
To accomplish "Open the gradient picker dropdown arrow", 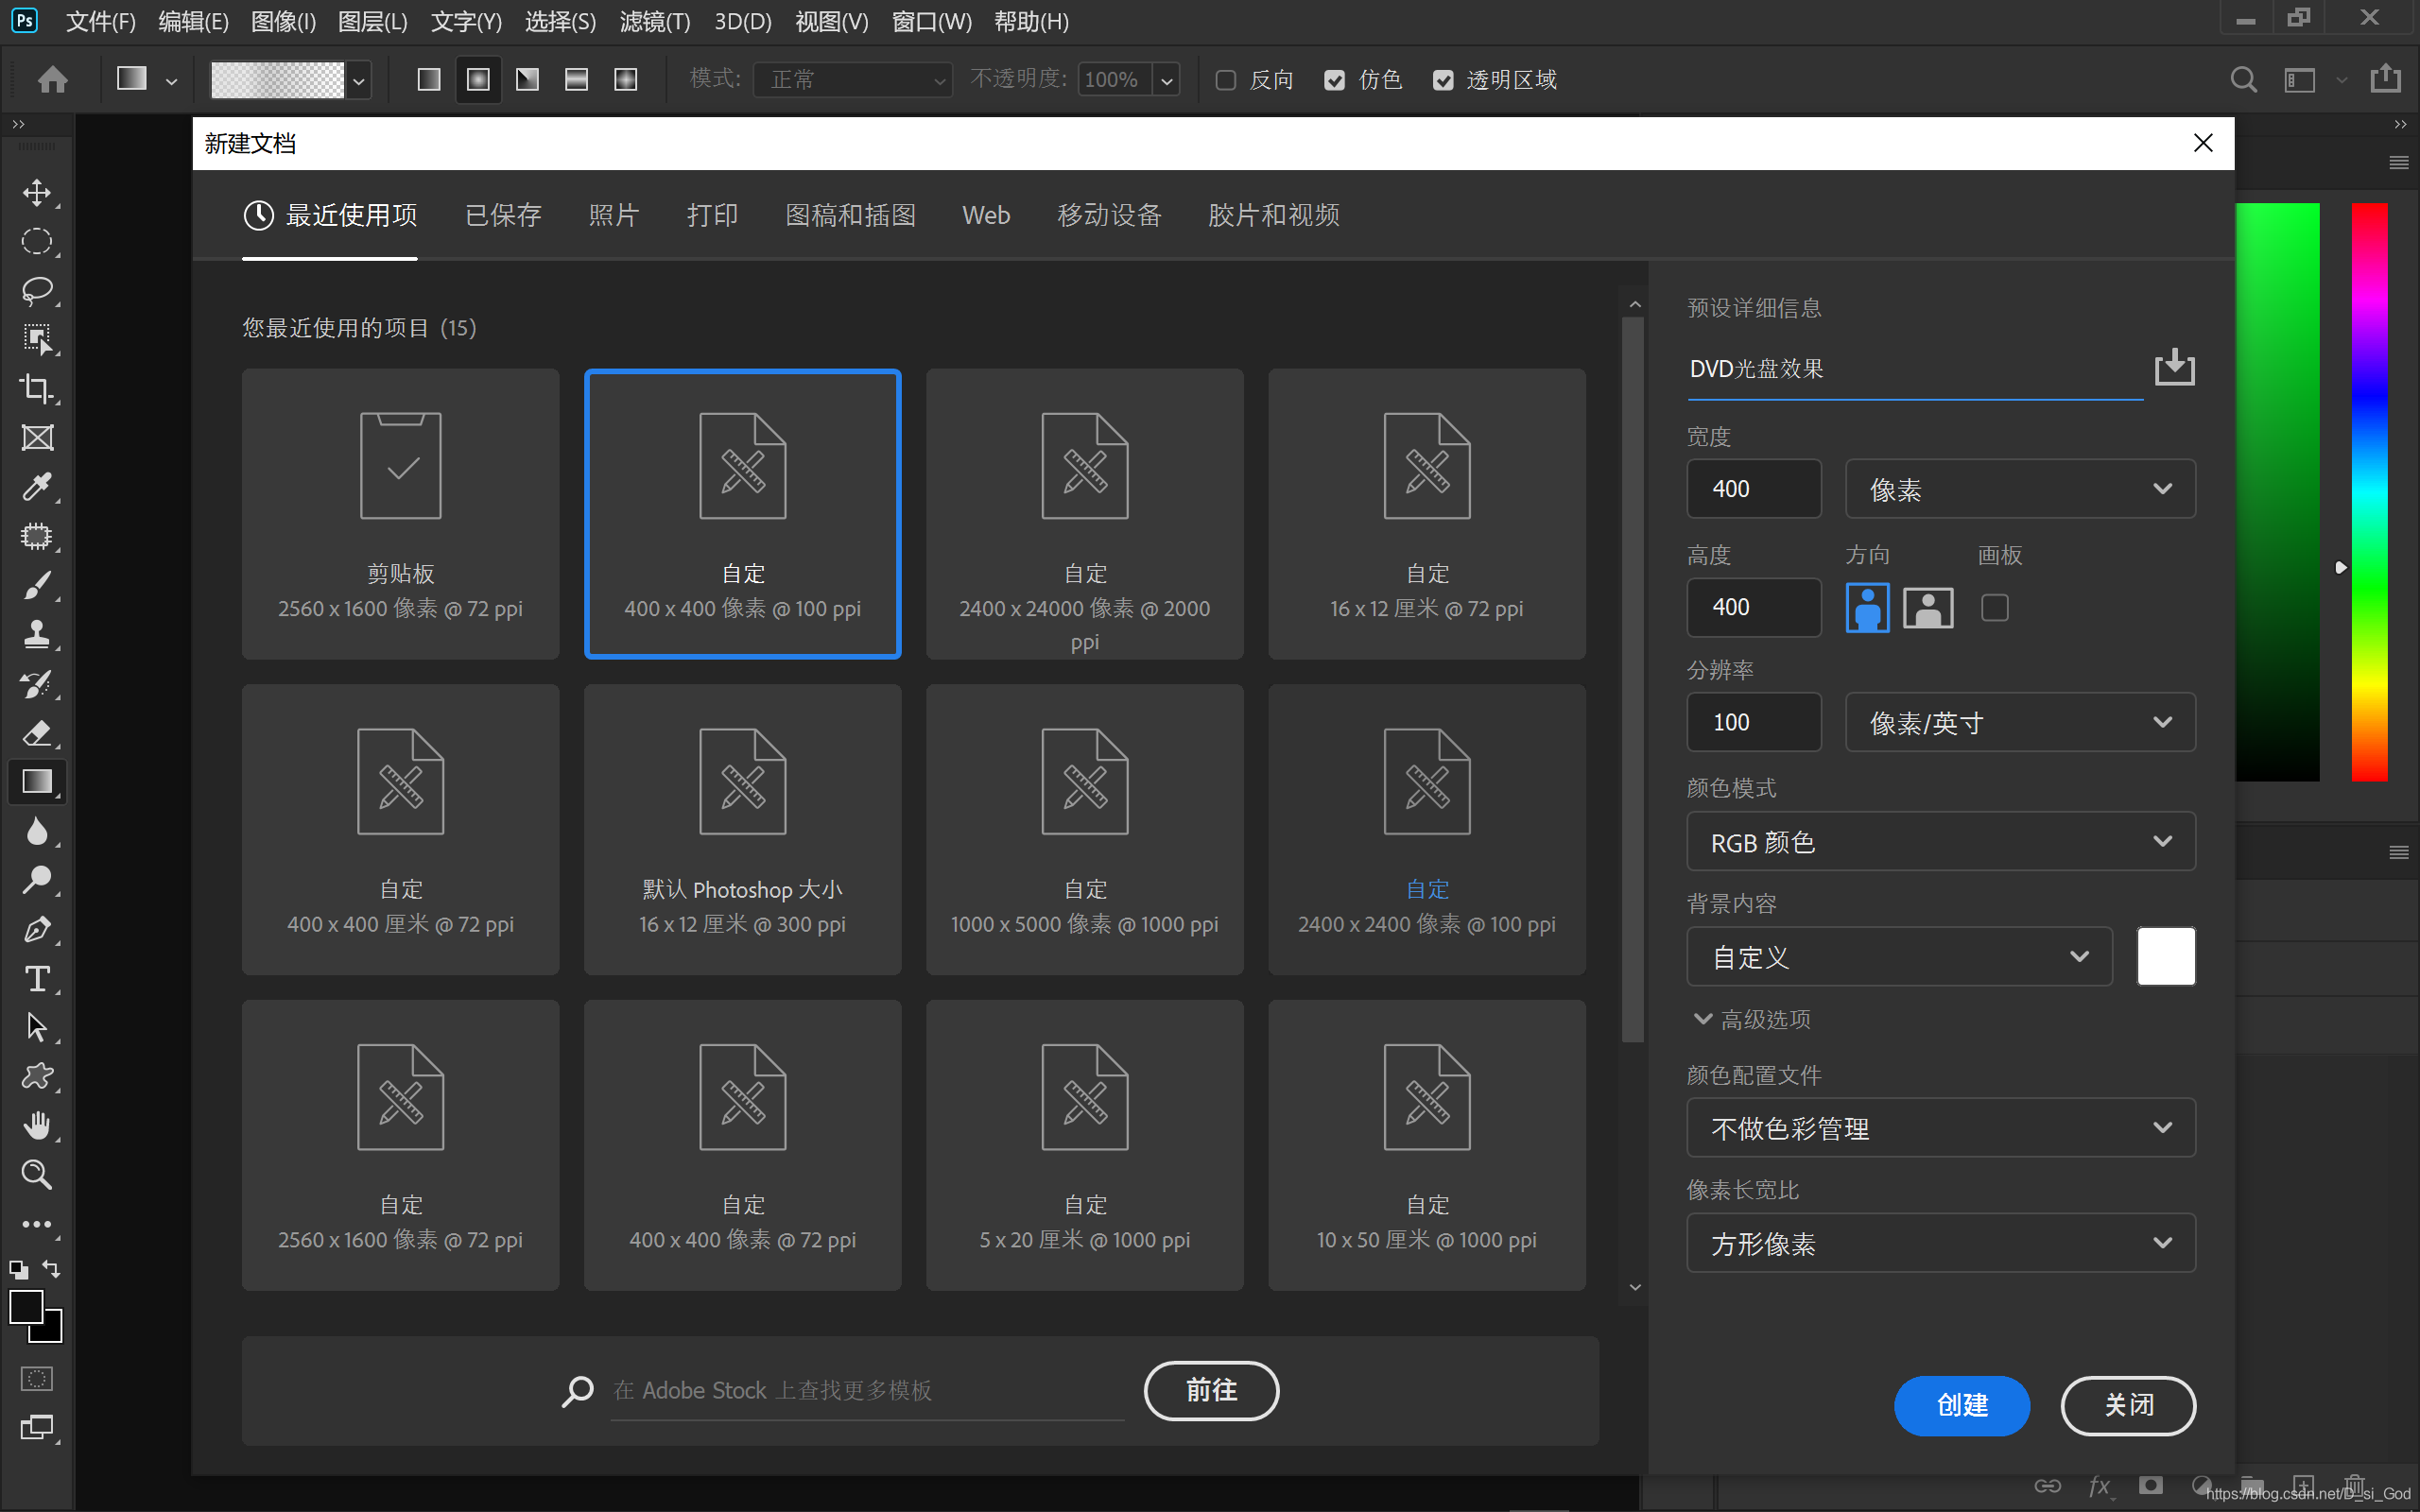I will point(358,80).
